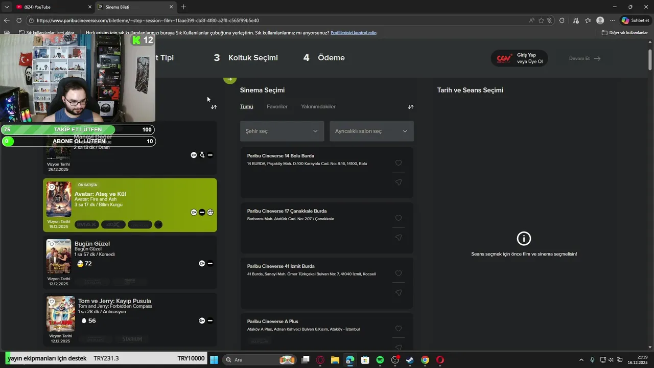The image size is (654, 368).
Task: Open OBS Studio from the taskbar
Action: (x=395, y=360)
